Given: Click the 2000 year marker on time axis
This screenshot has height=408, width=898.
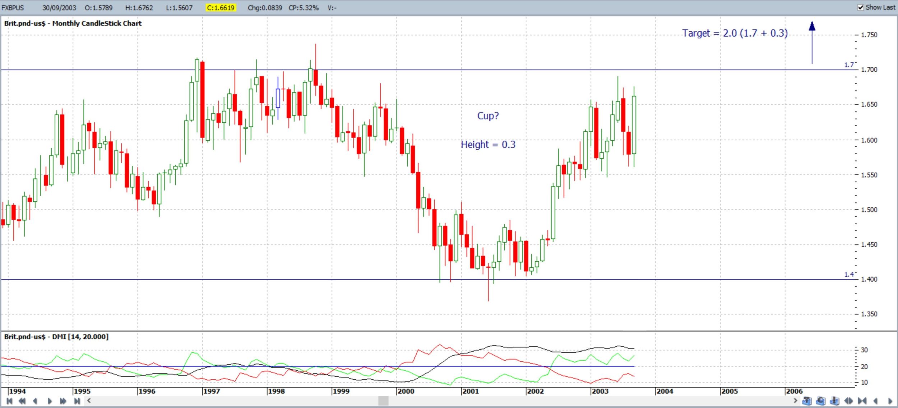Looking at the screenshot, I should (406, 391).
